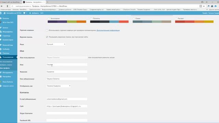Enable keyboard shortcuts for comment moderation checkbox

click(47, 30)
